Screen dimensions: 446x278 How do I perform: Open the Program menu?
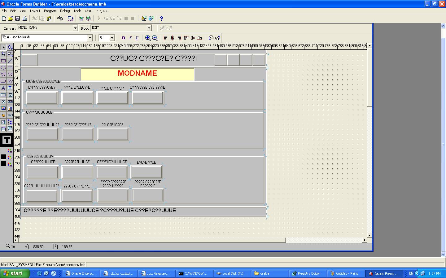point(50,11)
